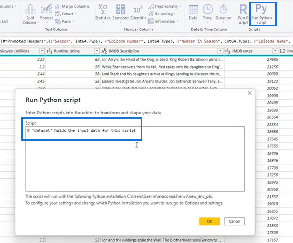This screenshot has width=293, height=243.
Task: Select the viewers cell showing 5.5
Action: 23,240
